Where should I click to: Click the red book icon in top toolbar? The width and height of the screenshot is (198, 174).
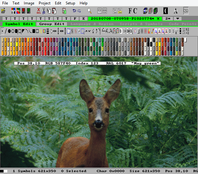(x=23, y=11)
